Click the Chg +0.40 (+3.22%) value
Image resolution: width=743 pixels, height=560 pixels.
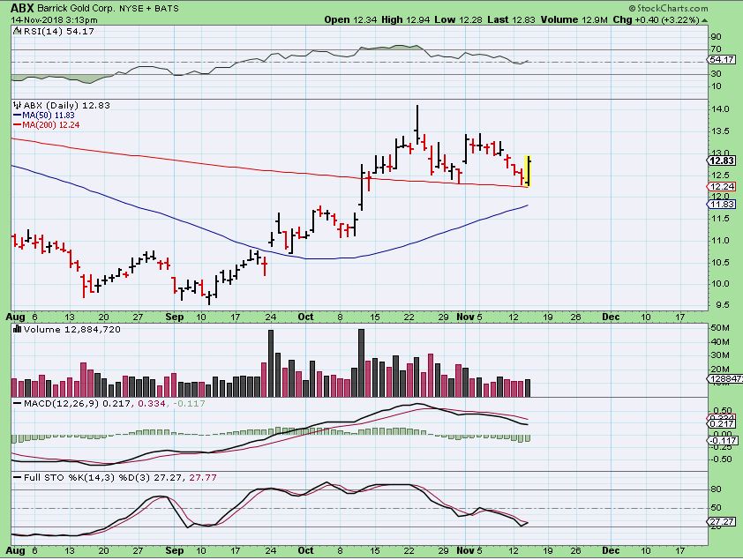coord(656,20)
